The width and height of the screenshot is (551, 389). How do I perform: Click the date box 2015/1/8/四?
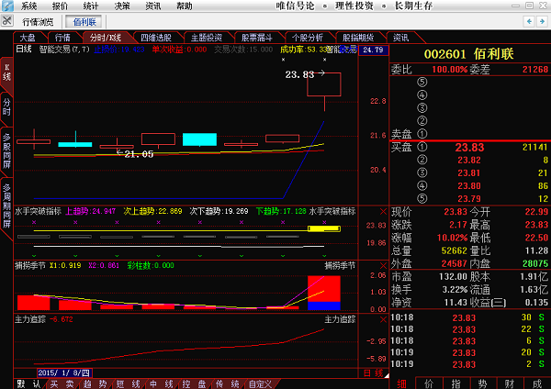64,372
